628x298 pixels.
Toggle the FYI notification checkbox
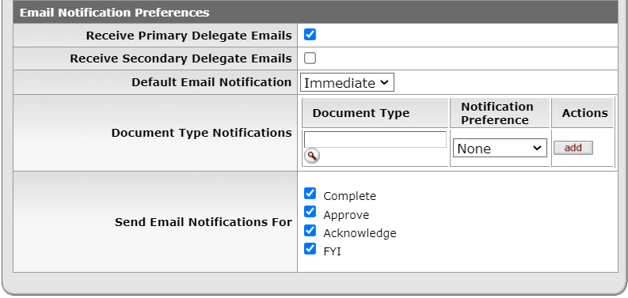click(x=310, y=249)
